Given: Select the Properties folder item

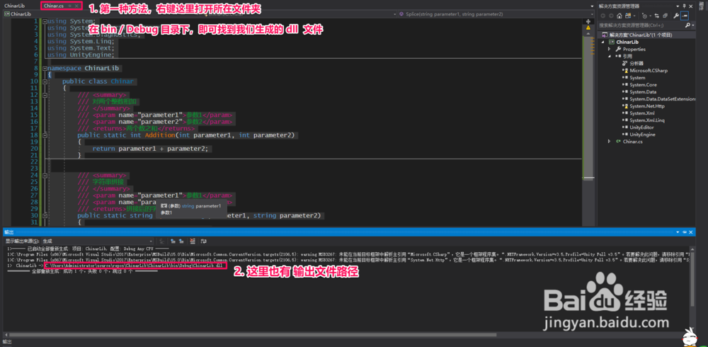Looking at the screenshot, I should coord(634,50).
